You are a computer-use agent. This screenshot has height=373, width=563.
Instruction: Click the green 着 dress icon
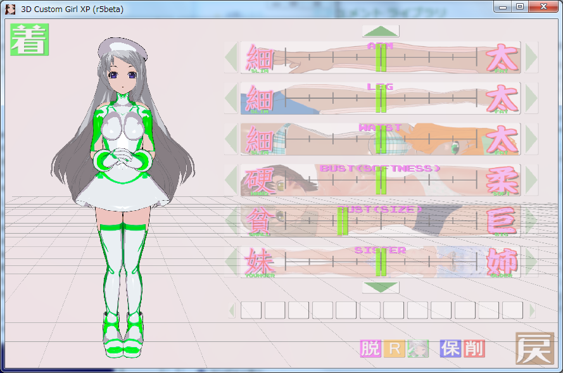pyautogui.click(x=29, y=40)
